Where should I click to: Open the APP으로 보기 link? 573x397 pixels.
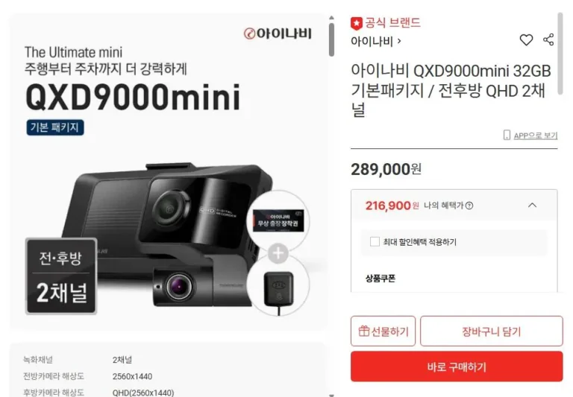[535, 136]
